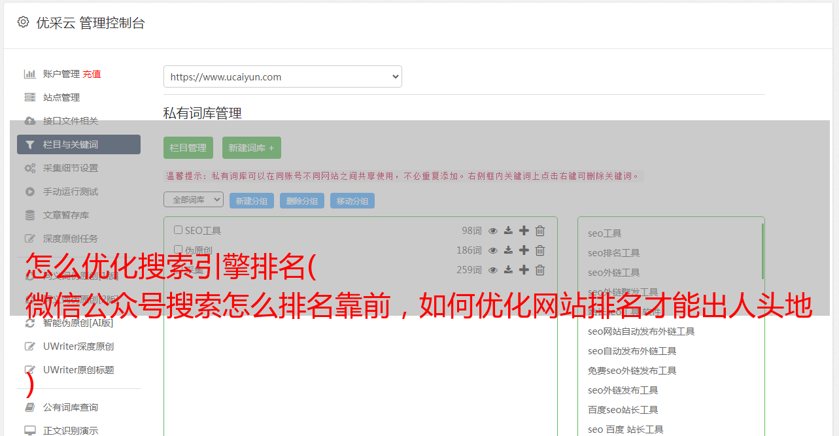Open 智能伪原创[AI版] menu item
The width and height of the screenshot is (839, 436).
pos(78,323)
